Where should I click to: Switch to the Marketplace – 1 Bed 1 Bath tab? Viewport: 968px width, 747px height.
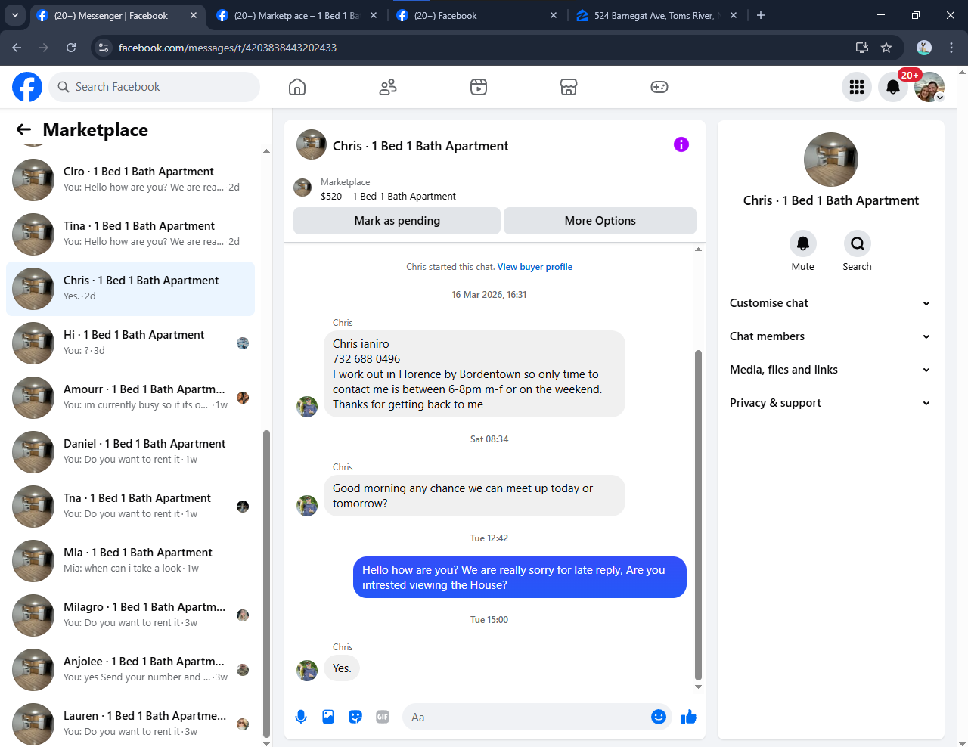[x=296, y=15]
